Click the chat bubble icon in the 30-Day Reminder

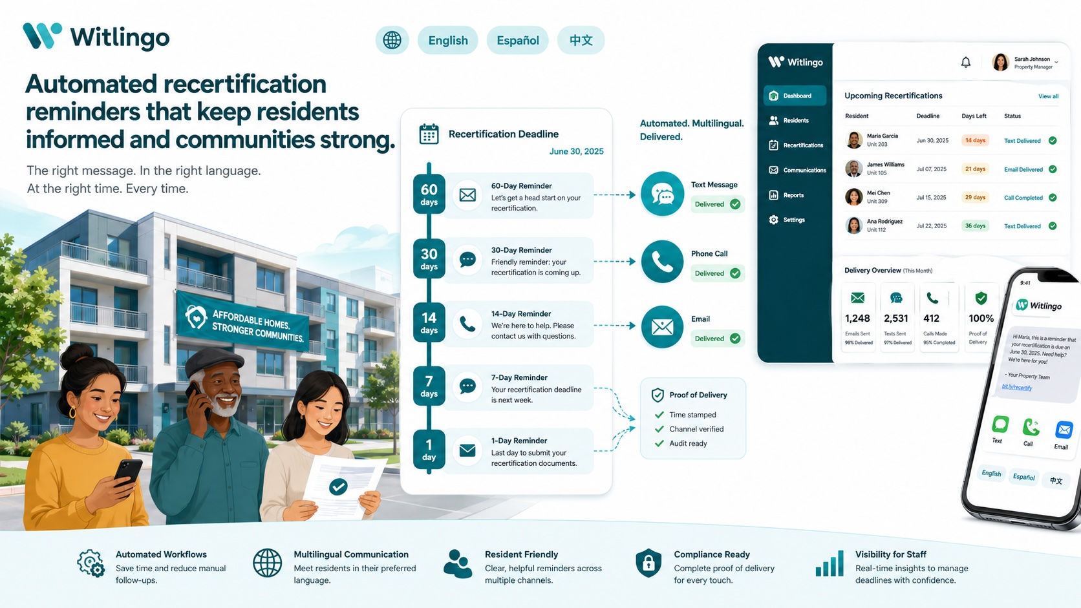point(467,260)
